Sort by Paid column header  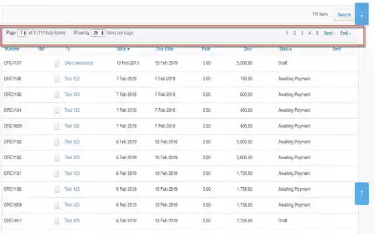pos(206,49)
